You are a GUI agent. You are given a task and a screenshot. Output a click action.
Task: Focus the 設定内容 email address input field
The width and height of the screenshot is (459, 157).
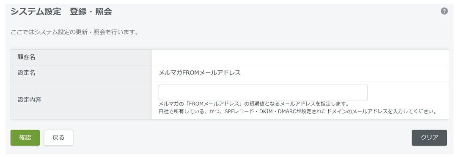pyautogui.click(x=263, y=93)
